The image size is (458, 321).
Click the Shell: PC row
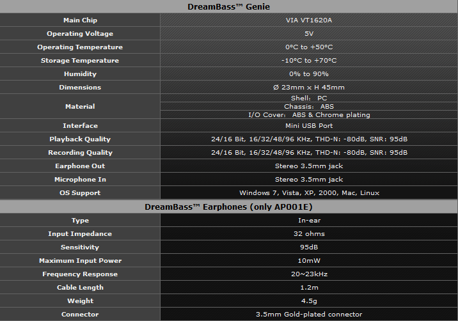coord(309,98)
